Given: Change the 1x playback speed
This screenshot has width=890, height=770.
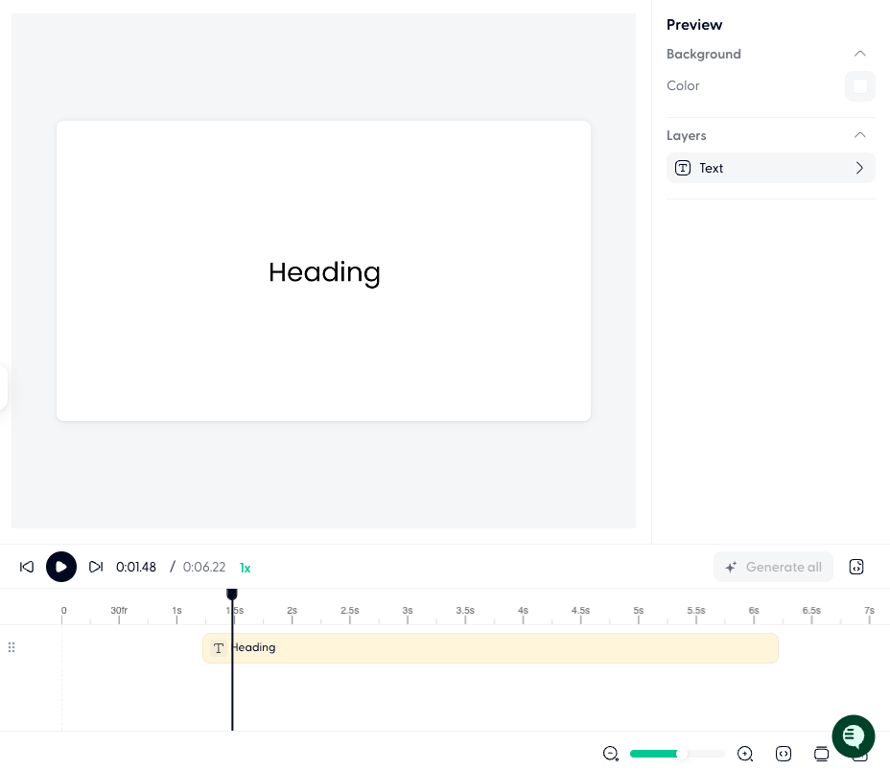Looking at the screenshot, I should tap(246, 568).
